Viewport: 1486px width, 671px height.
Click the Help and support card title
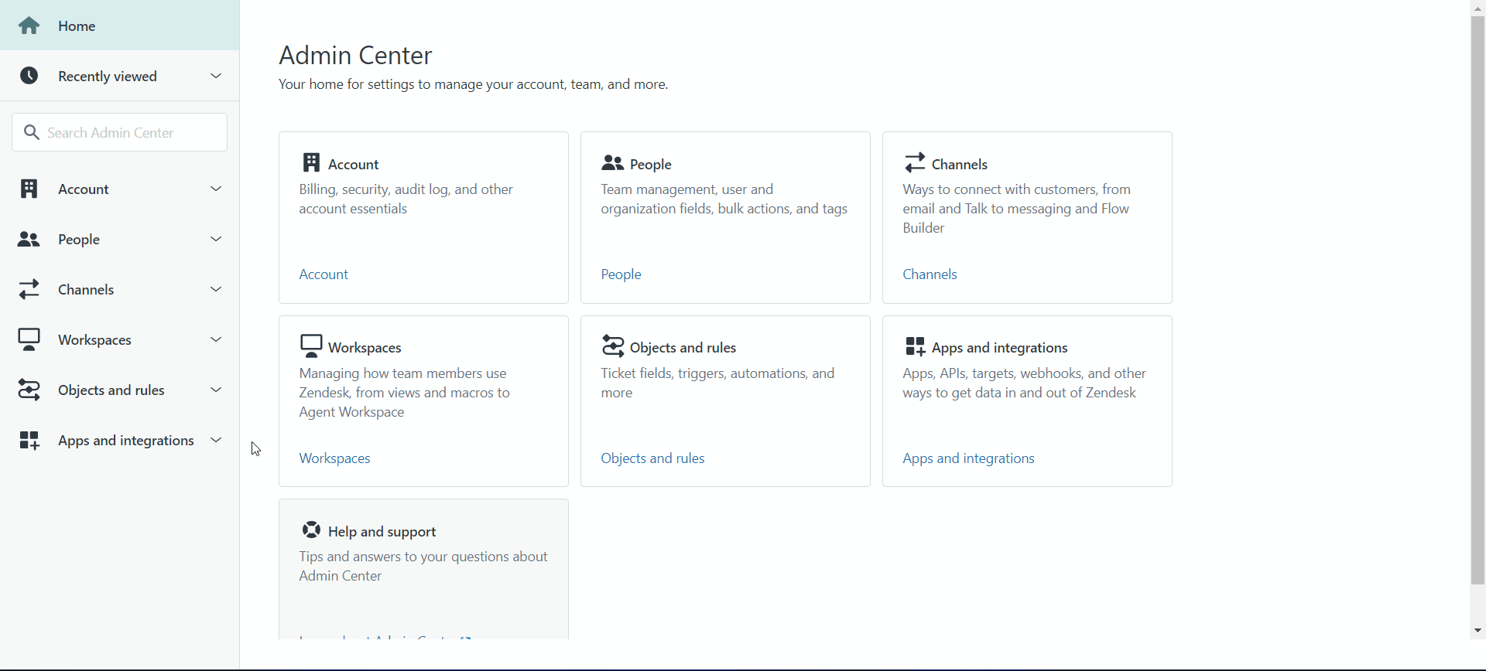(382, 532)
